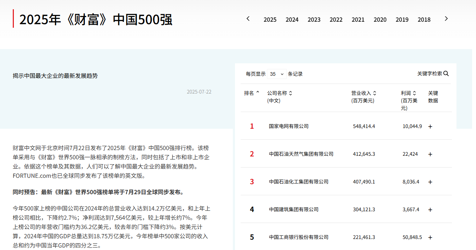This screenshot has width=476, height=250.
Task: Click the 条记录 label
Action: pos(295,74)
